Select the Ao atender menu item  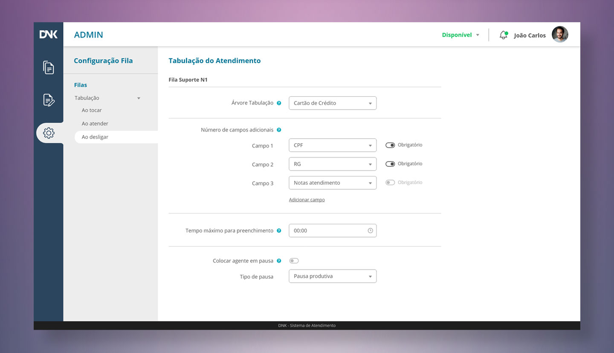tap(95, 124)
